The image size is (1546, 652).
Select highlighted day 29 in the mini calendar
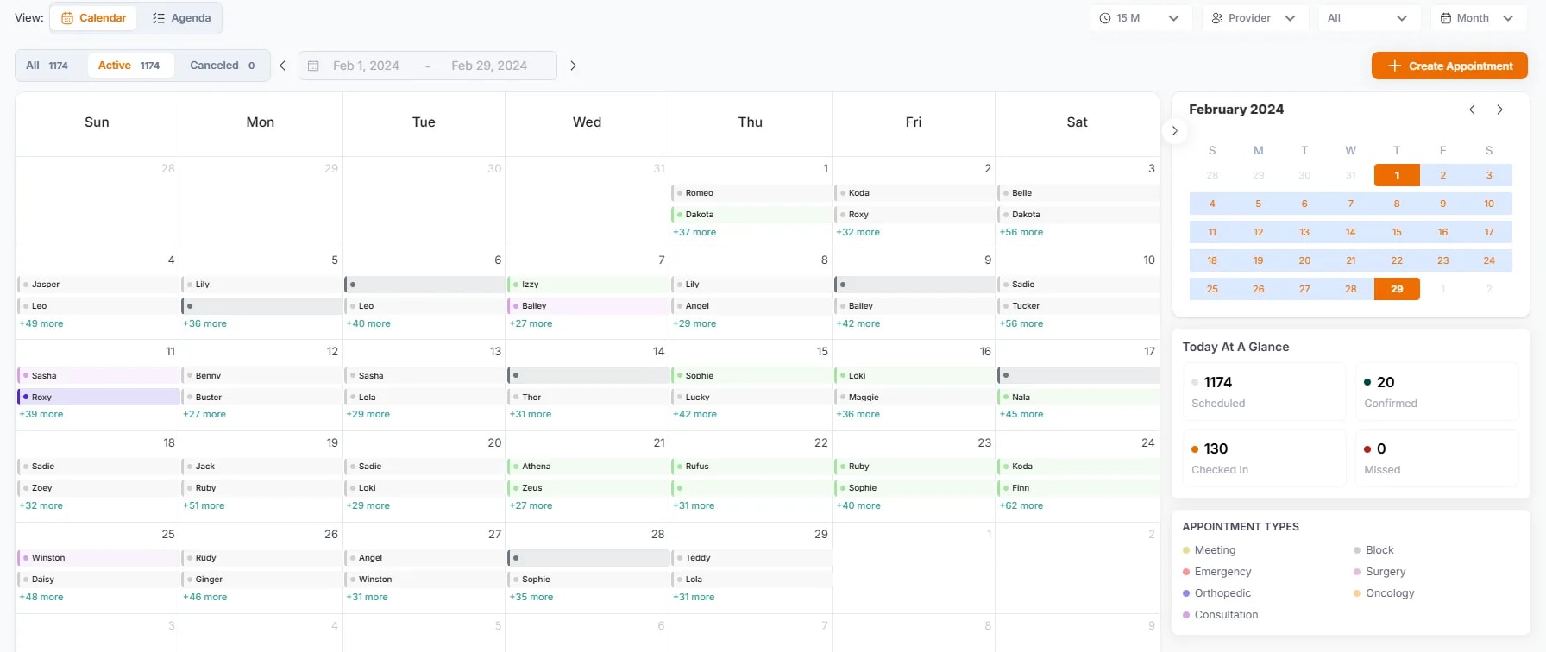(x=1397, y=289)
